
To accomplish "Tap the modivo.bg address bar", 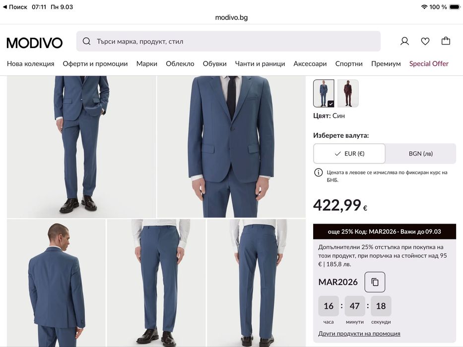I will [x=231, y=17].
